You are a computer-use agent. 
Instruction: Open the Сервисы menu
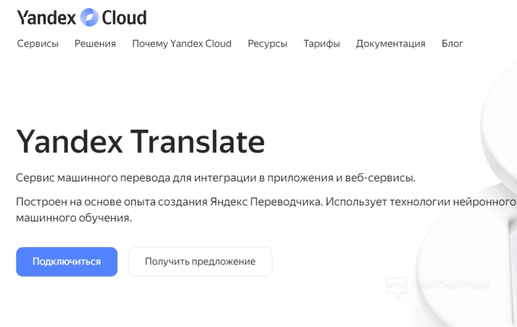[x=38, y=43]
